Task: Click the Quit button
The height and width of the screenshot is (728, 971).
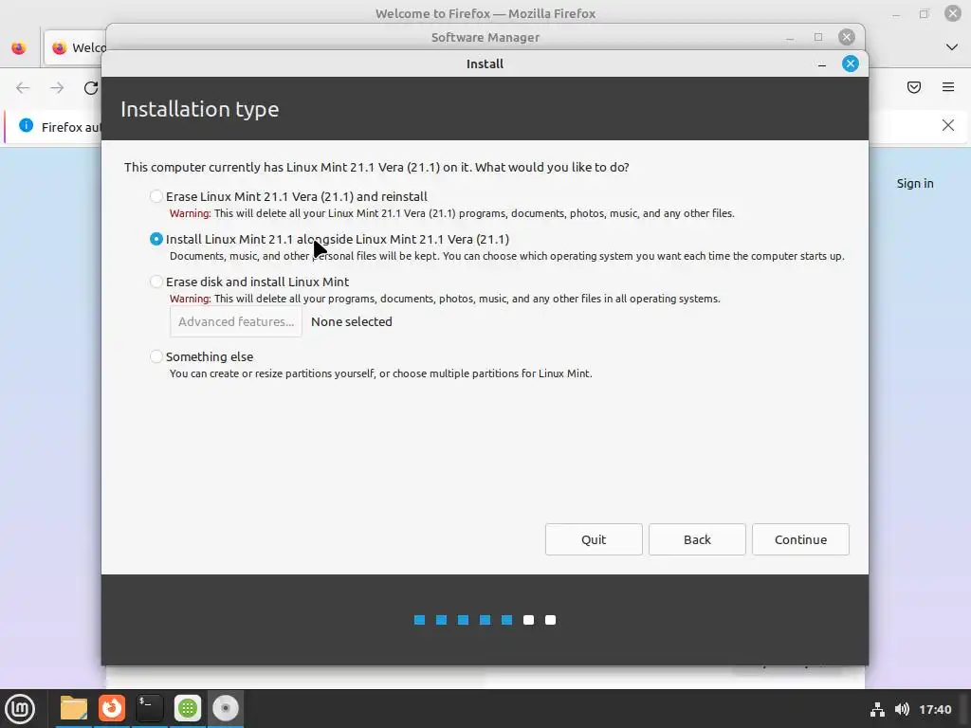Action: 594,539
